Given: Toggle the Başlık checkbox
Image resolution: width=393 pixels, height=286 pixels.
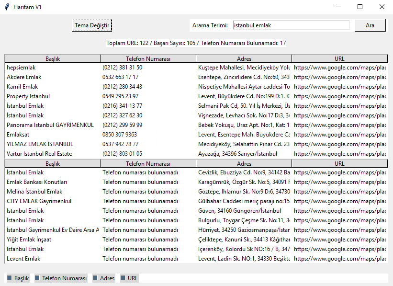Looking at the screenshot, I should pyautogui.click(x=18, y=278).
